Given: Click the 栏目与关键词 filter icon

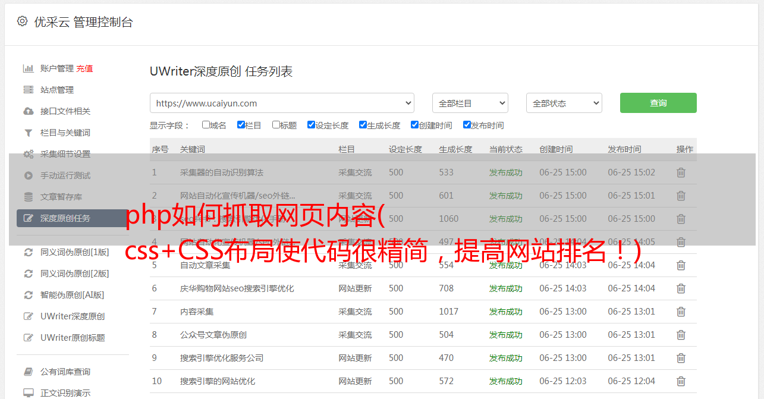Looking at the screenshot, I should pos(28,133).
